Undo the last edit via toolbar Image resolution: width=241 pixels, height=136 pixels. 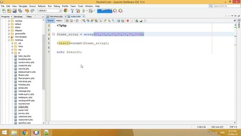[27, 11]
